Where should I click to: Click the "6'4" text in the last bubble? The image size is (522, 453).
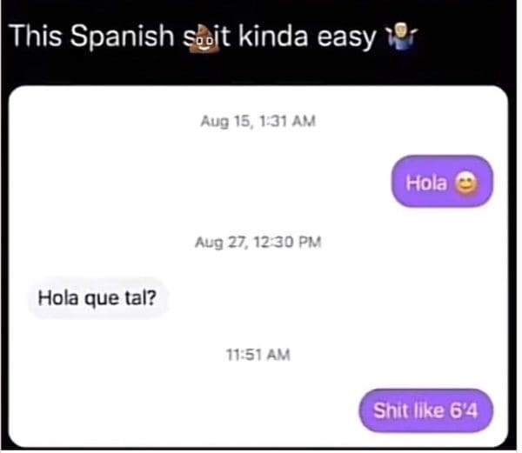click(x=464, y=410)
